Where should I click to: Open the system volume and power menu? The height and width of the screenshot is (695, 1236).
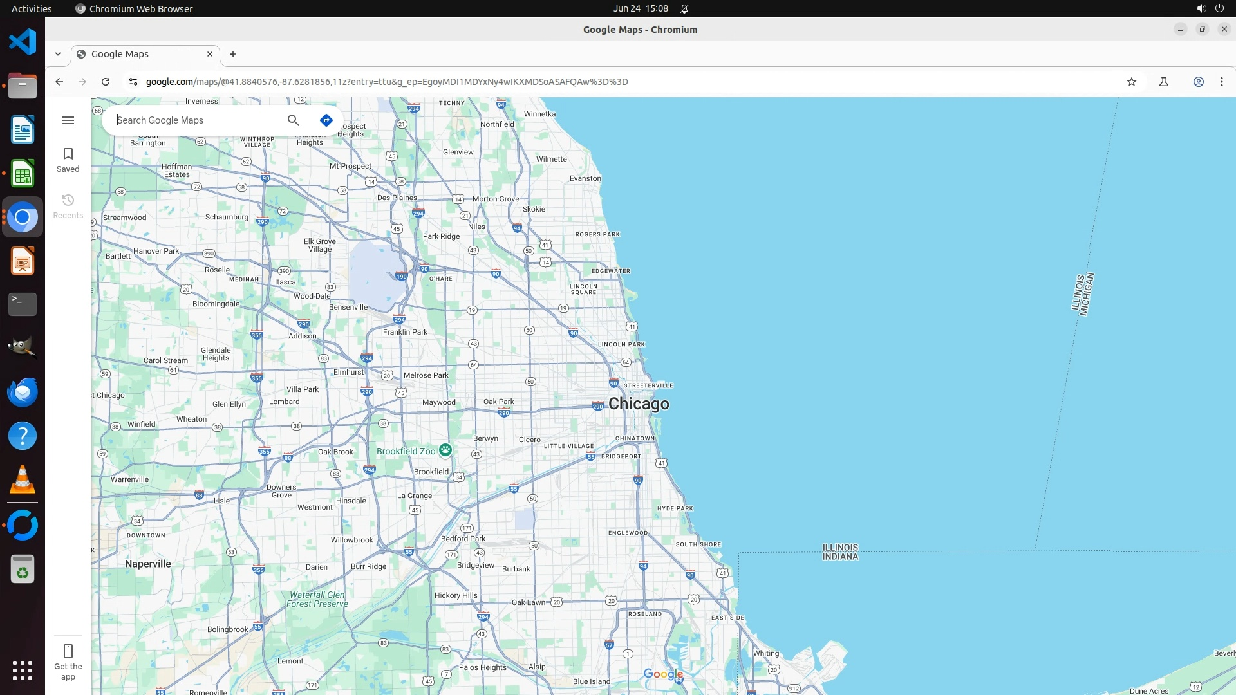(1210, 9)
